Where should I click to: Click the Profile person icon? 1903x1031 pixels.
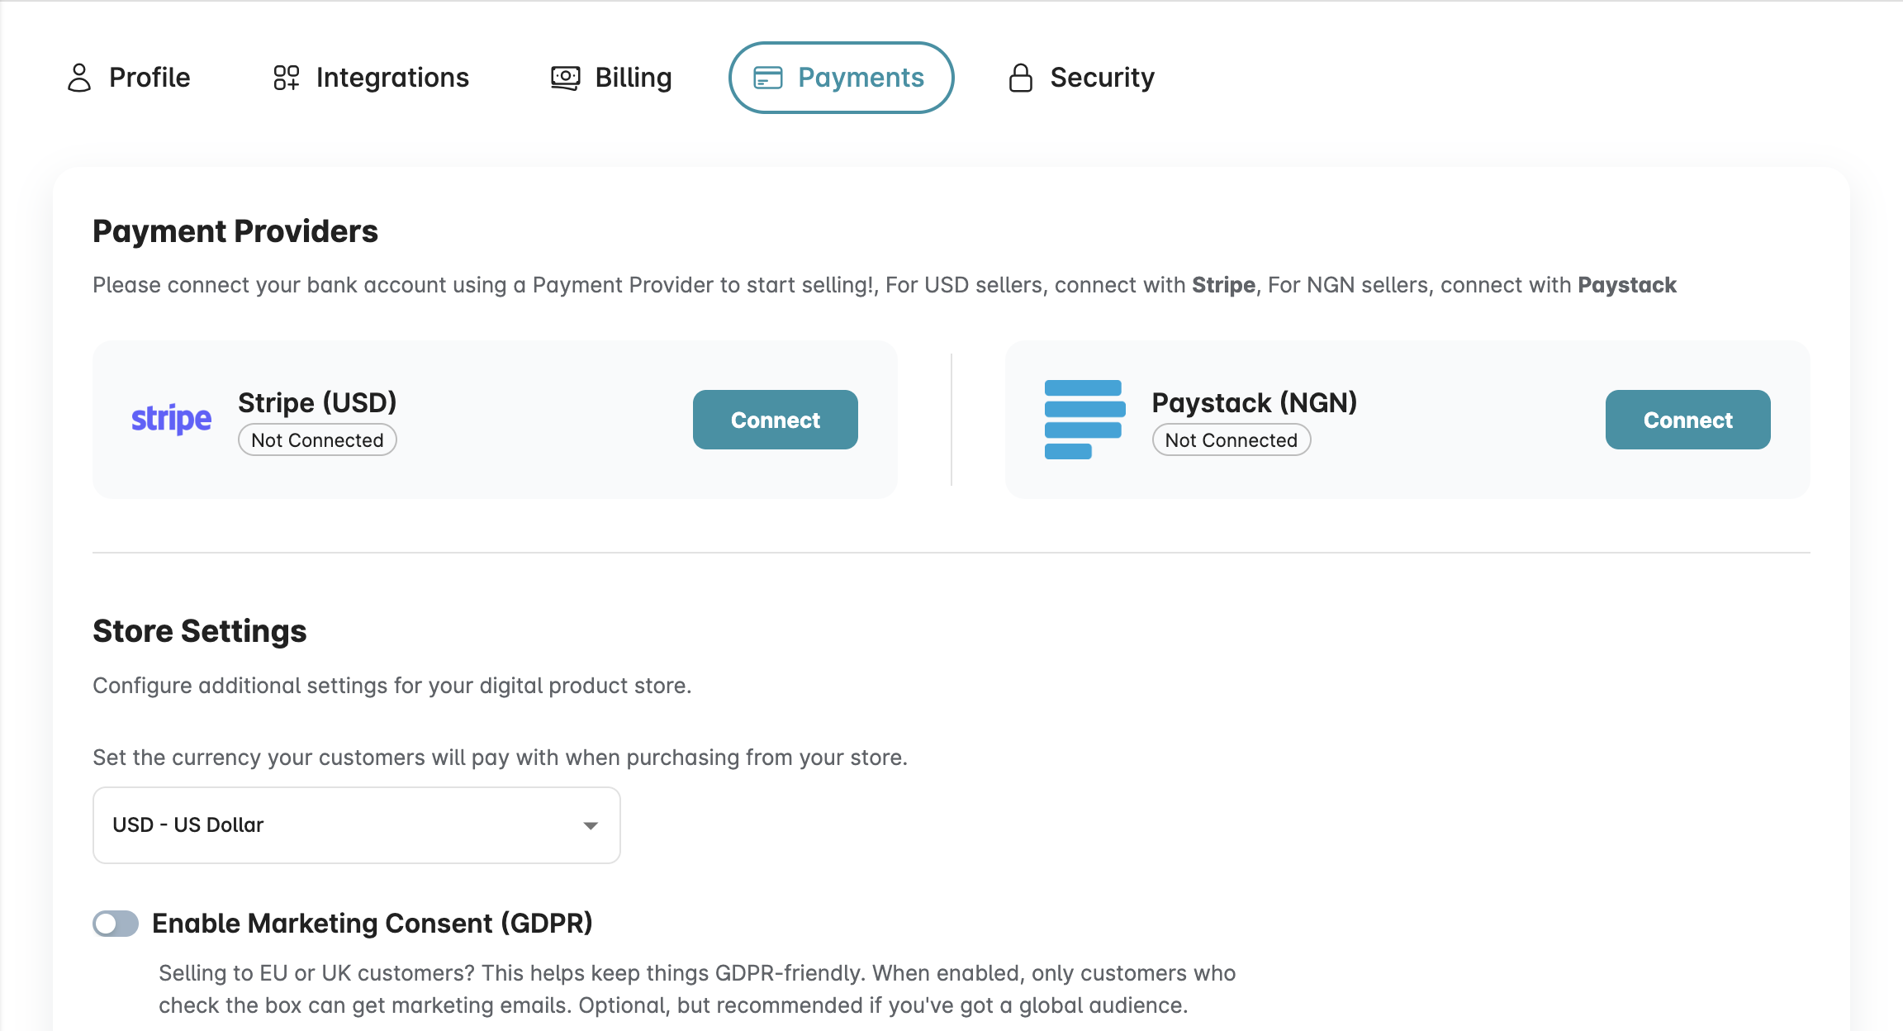tap(79, 78)
